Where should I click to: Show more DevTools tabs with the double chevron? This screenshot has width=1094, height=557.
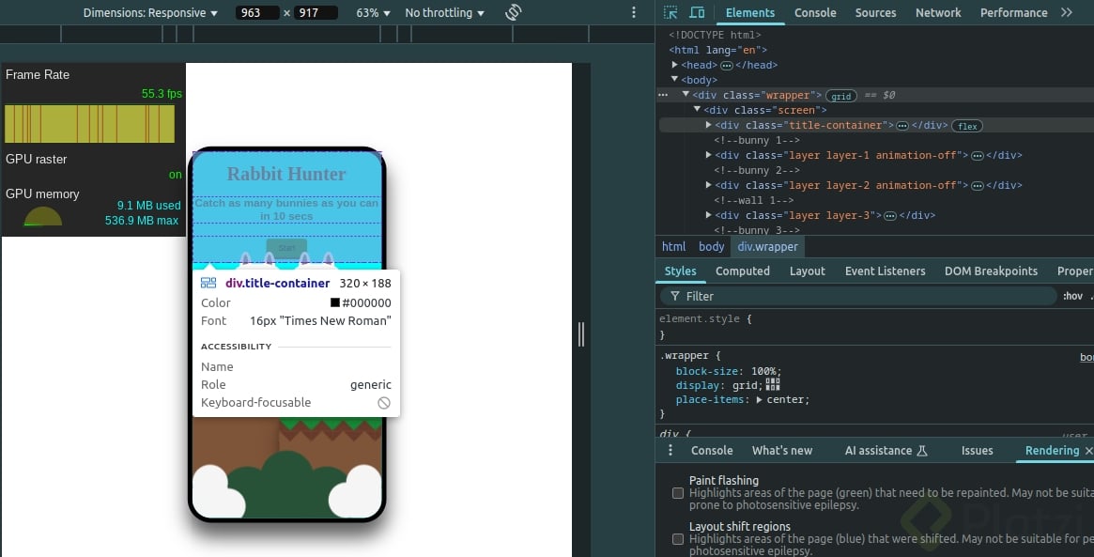click(1067, 13)
